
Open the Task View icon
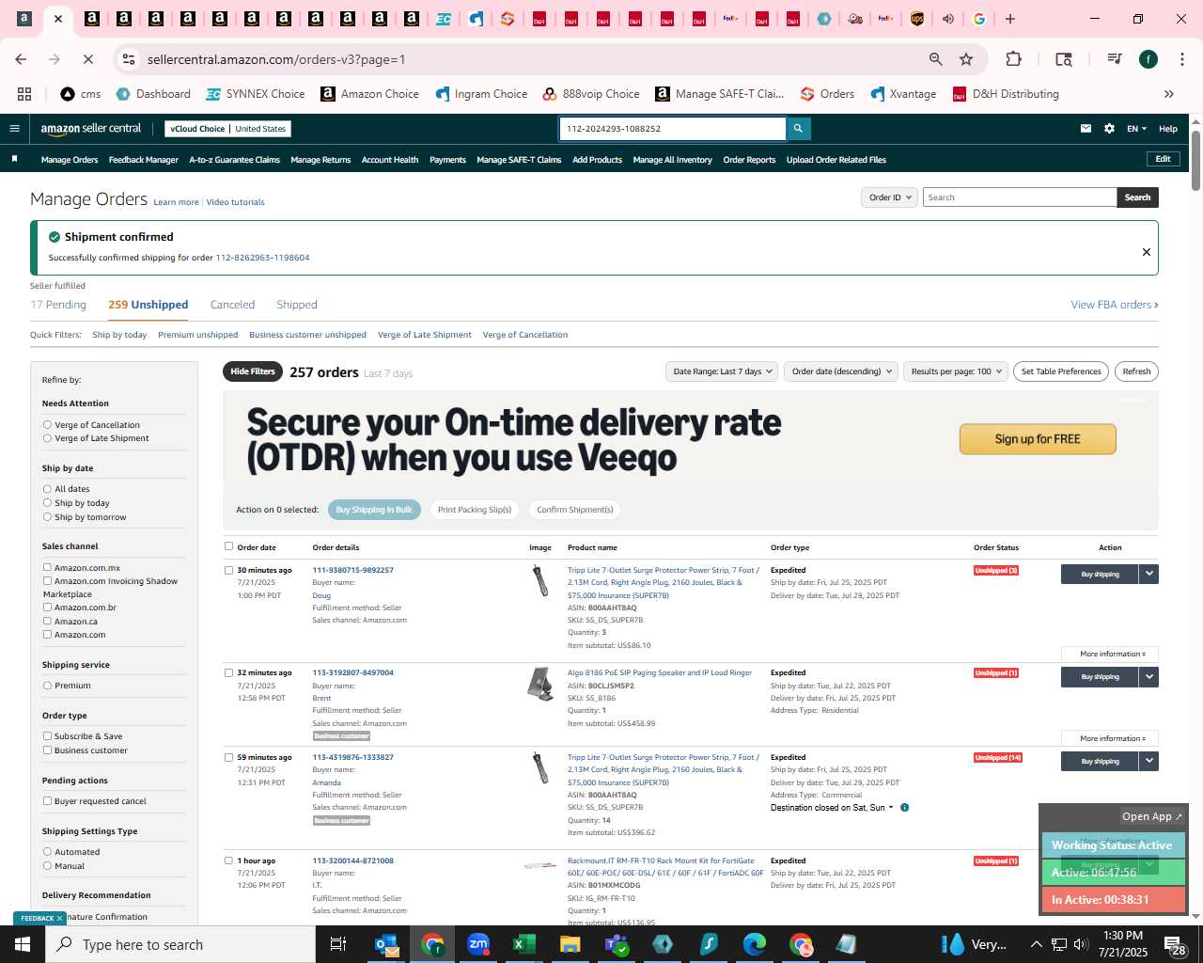[338, 944]
